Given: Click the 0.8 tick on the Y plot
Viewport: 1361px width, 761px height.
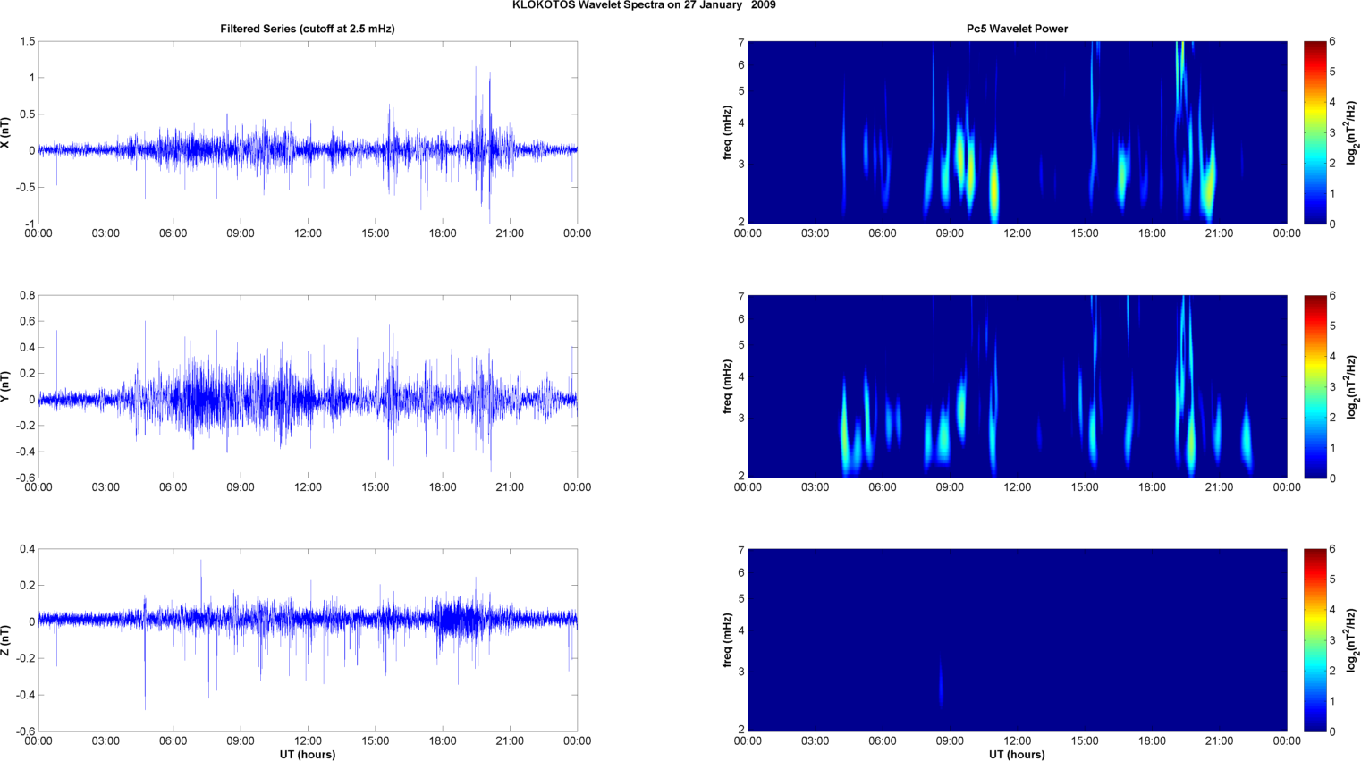Looking at the screenshot, I should (x=27, y=295).
